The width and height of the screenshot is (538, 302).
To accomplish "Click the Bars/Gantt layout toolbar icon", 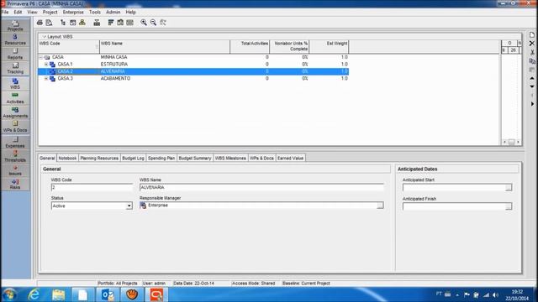I will tap(111, 23).
